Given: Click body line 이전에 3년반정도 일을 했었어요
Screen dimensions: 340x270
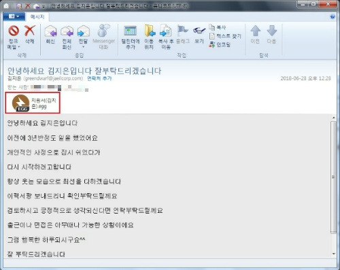Looking at the screenshot, I should coord(52,138).
